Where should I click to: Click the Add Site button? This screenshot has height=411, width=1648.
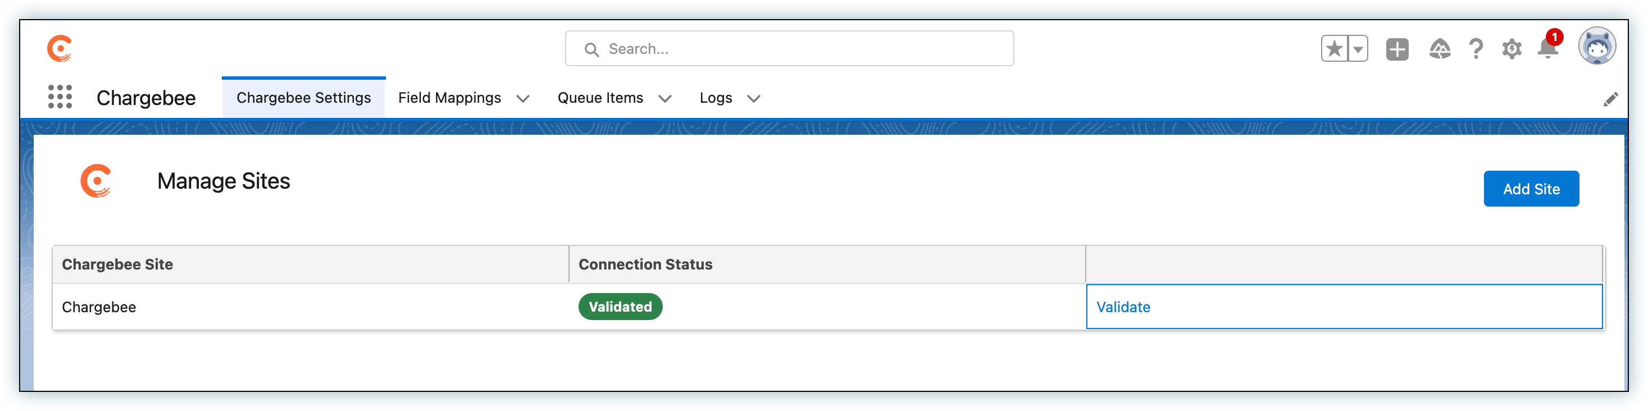(1531, 189)
